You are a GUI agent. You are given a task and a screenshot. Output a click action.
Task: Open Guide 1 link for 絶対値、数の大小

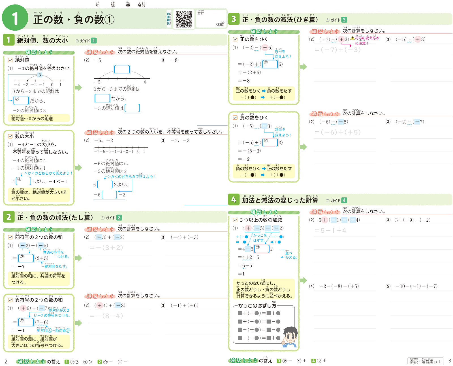(x=86, y=41)
